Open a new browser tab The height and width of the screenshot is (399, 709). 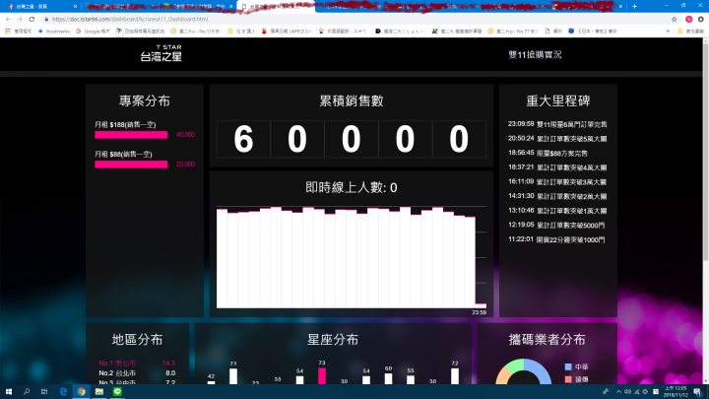point(634,6)
